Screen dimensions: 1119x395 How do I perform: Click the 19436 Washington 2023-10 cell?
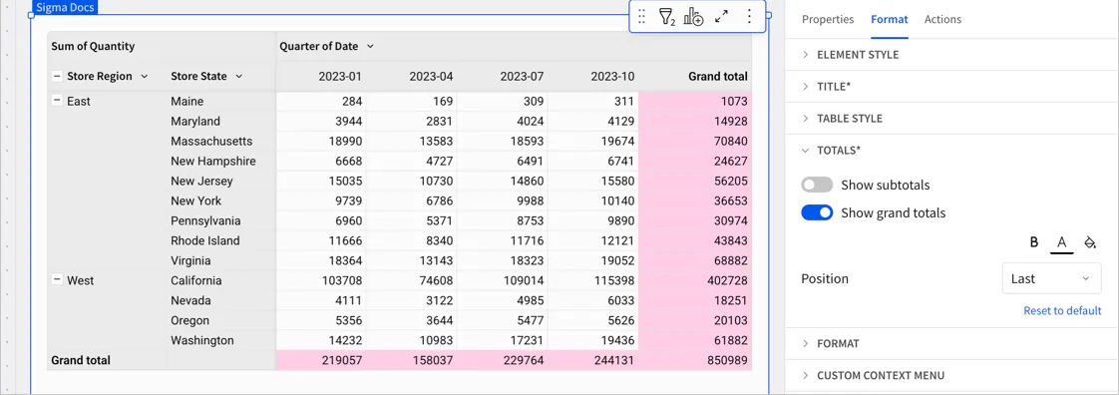point(593,341)
